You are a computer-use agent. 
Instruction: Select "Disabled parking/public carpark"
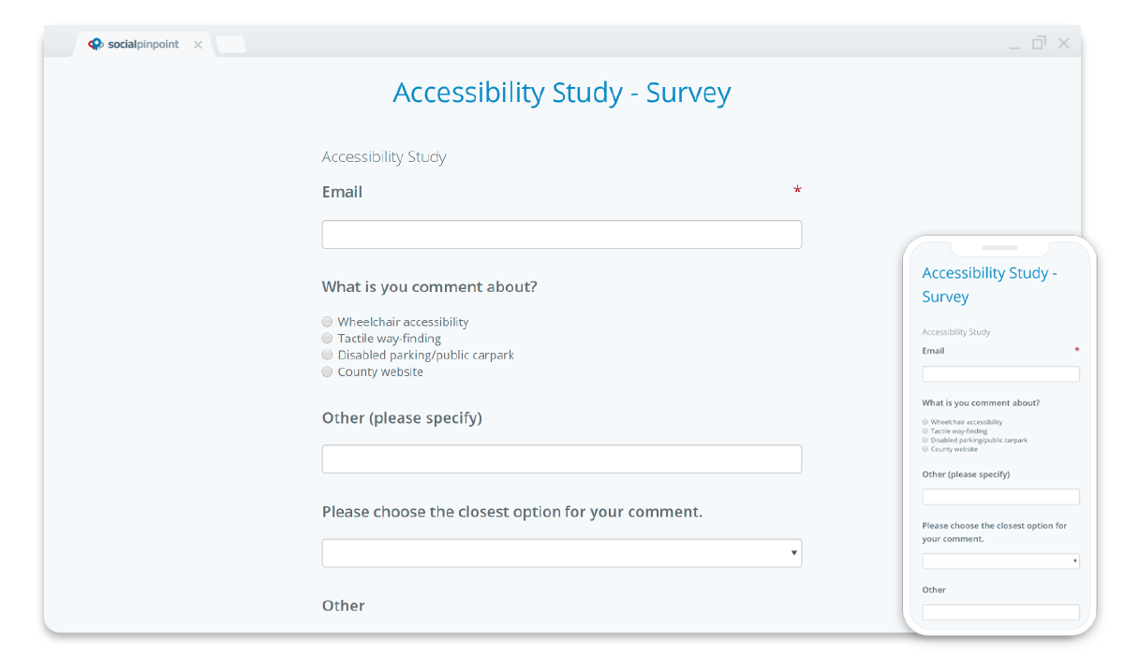click(327, 355)
